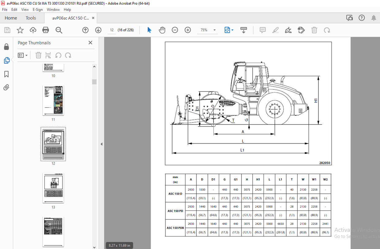Select the thumbnail for page 13
This screenshot has height=249, width=380.
point(53,187)
